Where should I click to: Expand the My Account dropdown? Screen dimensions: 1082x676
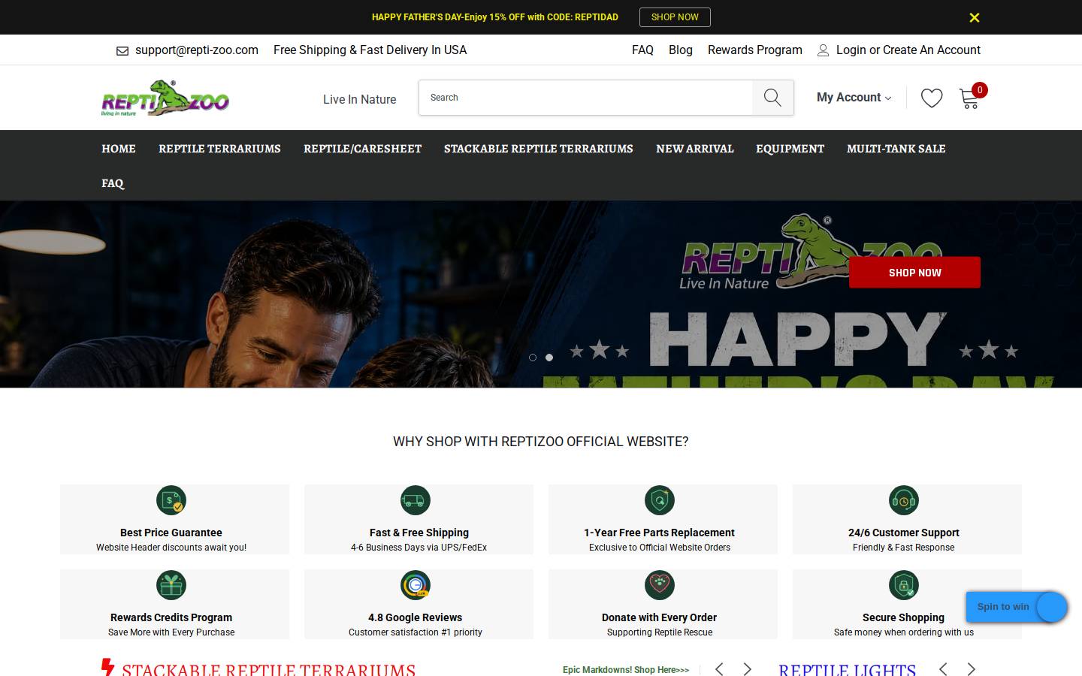point(854,98)
